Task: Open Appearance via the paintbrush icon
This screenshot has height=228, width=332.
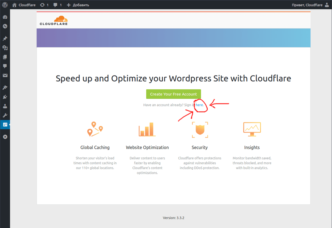Action: pos(5,88)
